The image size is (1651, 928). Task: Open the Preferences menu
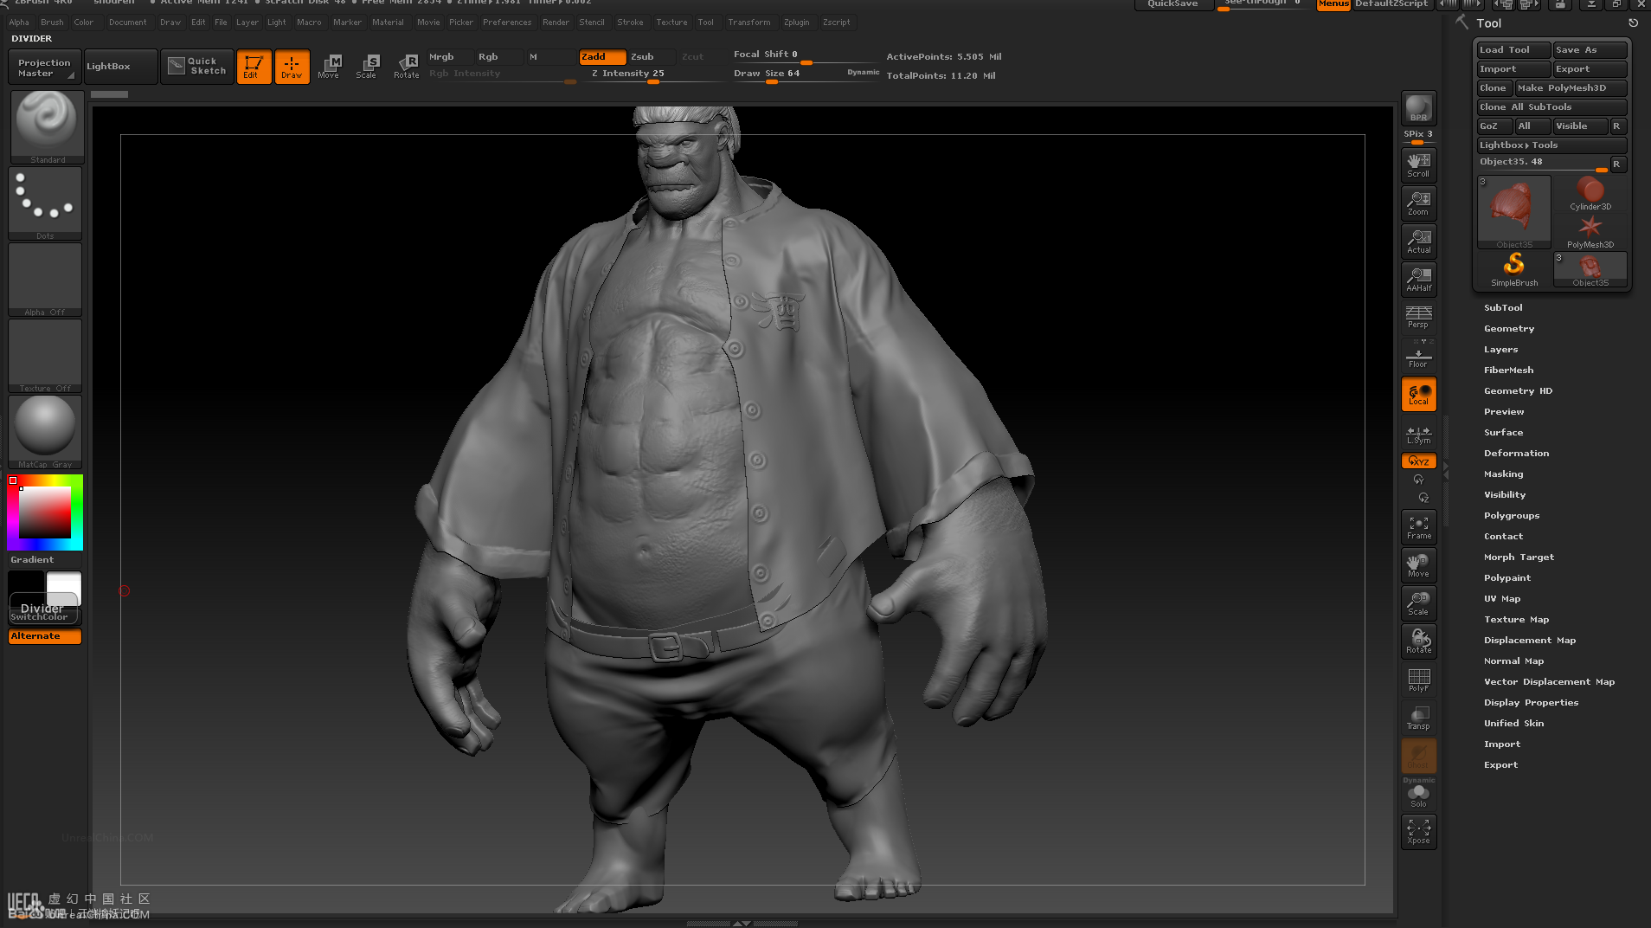coord(507,23)
